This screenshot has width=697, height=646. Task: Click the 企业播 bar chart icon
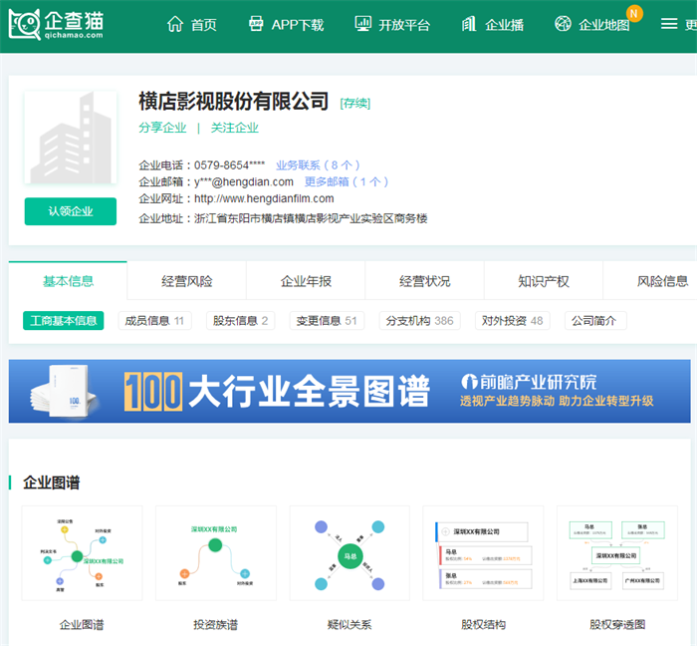[x=469, y=24]
